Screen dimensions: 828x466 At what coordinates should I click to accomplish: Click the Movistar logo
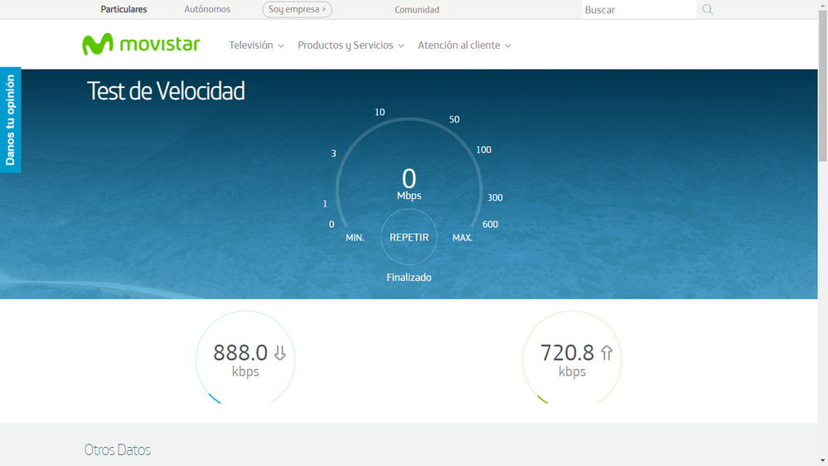141,45
